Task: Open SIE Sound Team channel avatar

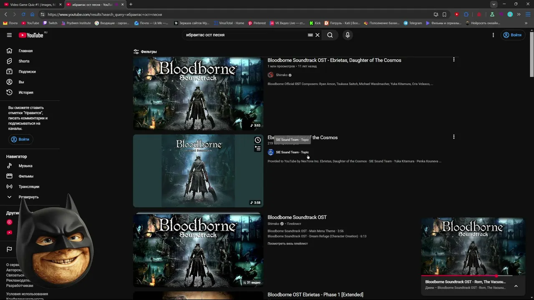Action: click(x=271, y=152)
